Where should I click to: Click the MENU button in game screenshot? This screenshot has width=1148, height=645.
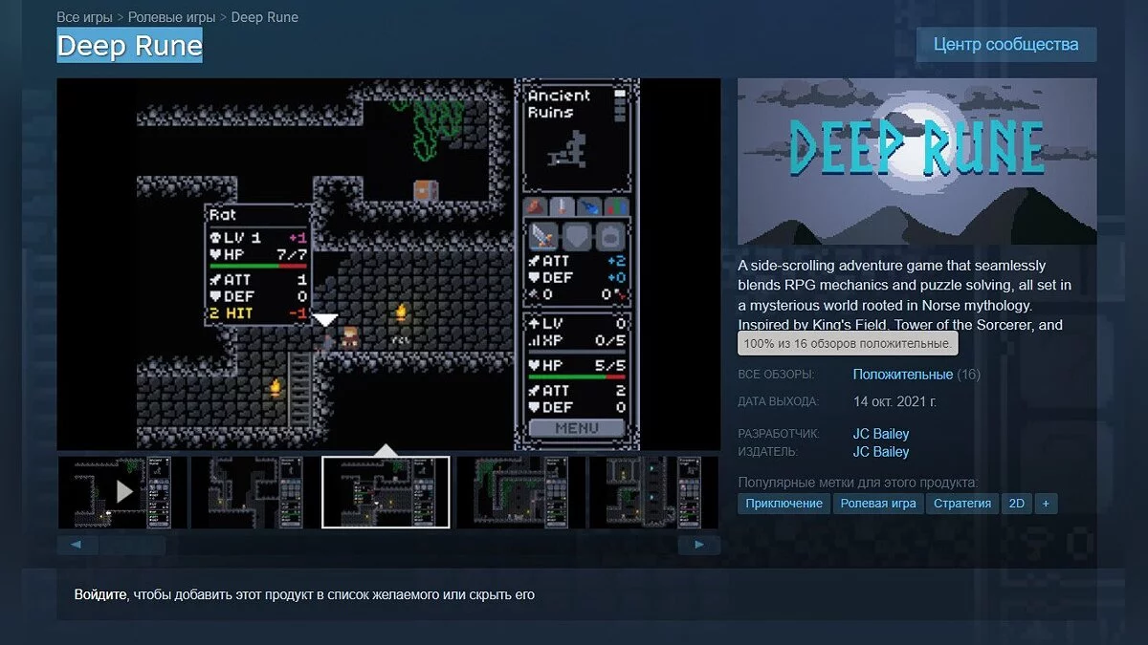tap(577, 428)
